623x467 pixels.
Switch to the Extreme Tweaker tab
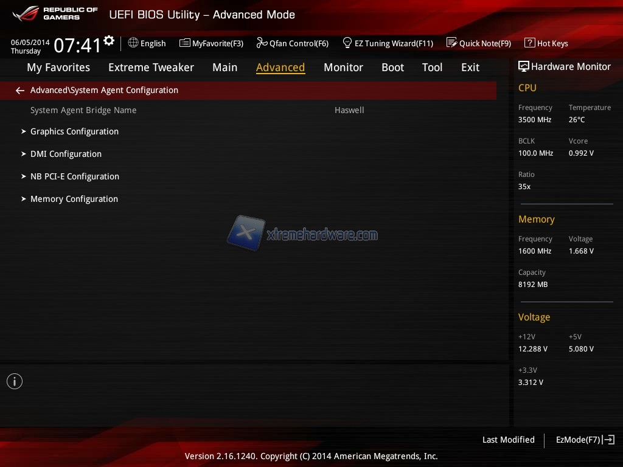(x=151, y=67)
